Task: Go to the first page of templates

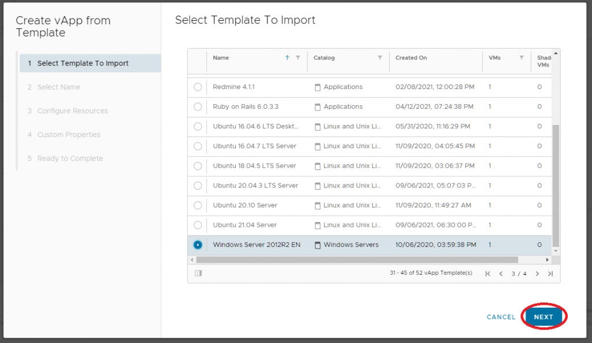Action: point(488,274)
